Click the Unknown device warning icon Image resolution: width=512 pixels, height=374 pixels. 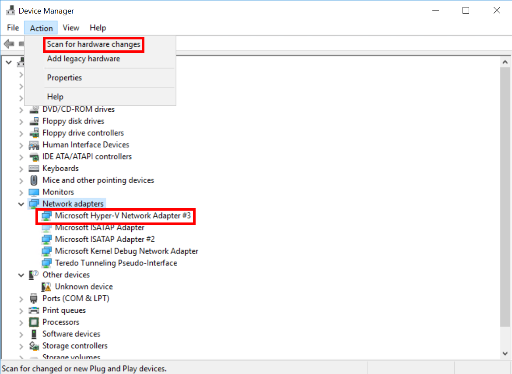pos(46,287)
